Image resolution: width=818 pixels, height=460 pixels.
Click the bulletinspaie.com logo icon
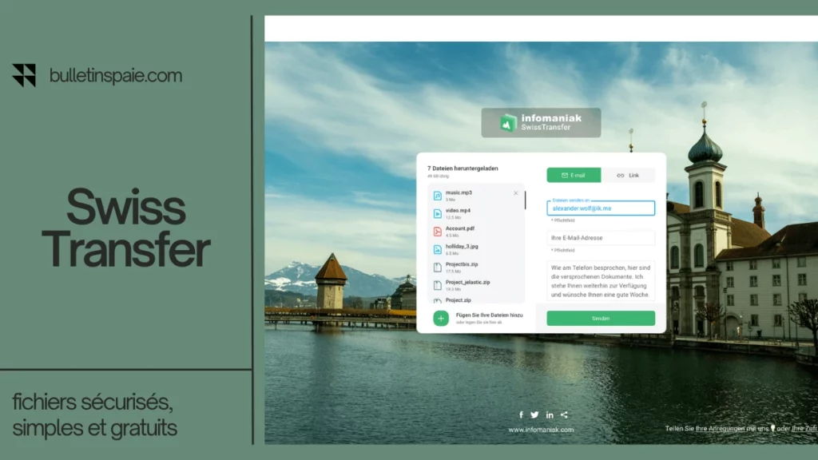24,75
